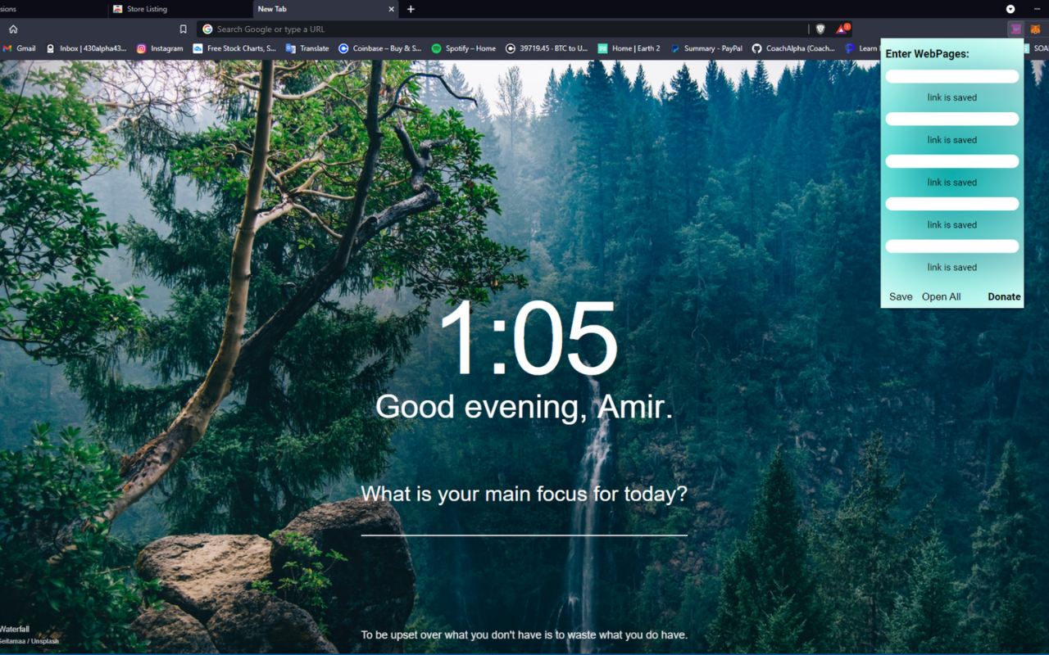
Task: Open the Inbox | 430alpha43 bookmark
Action: [x=87, y=48]
